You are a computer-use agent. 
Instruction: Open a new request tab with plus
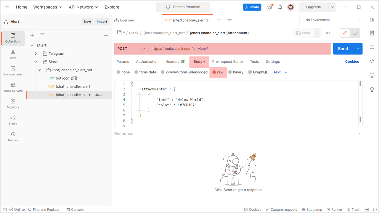pyautogui.click(x=219, y=20)
